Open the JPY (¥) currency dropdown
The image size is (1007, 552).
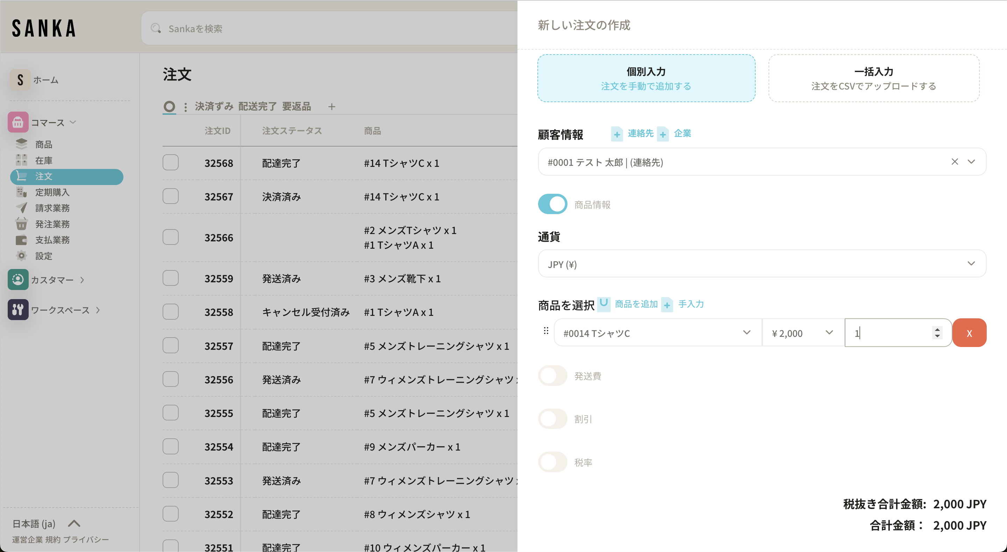(x=762, y=264)
